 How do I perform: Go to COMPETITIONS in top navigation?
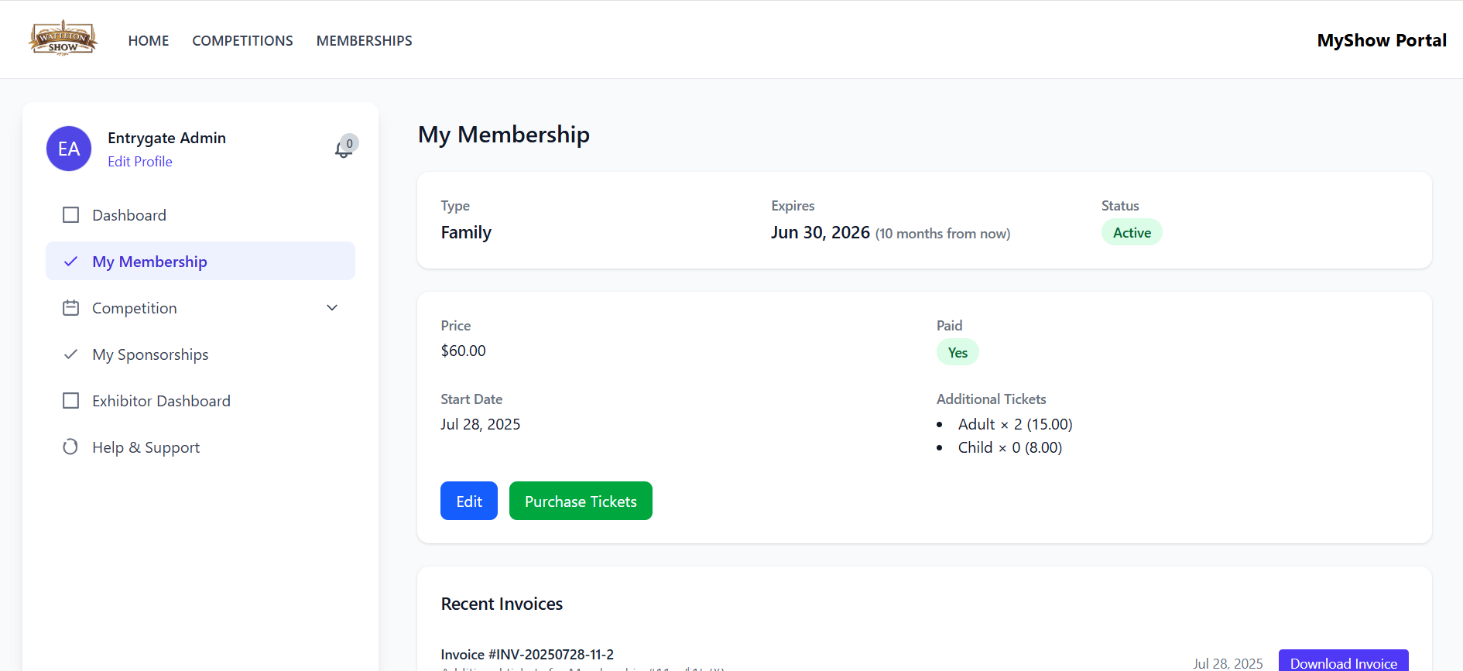(x=242, y=40)
